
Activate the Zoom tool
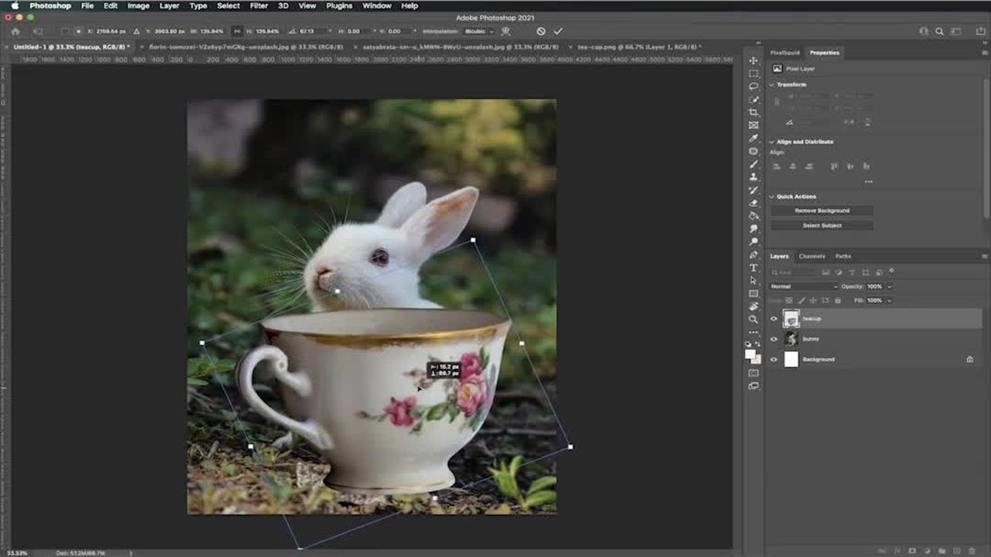click(x=753, y=320)
